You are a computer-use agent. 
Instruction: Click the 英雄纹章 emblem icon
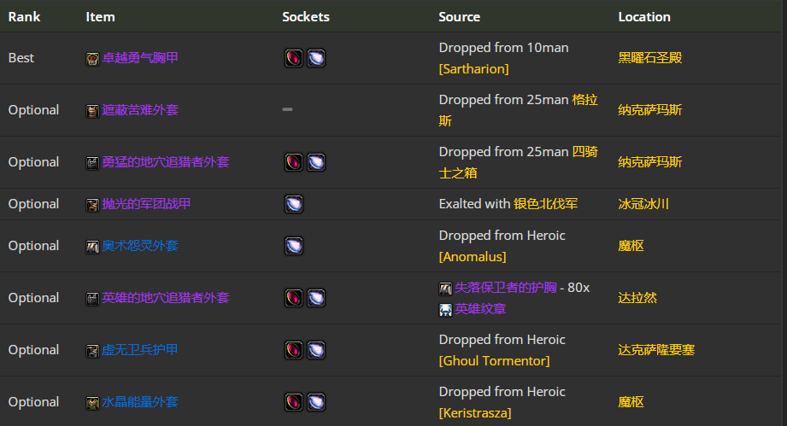(446, 310)
